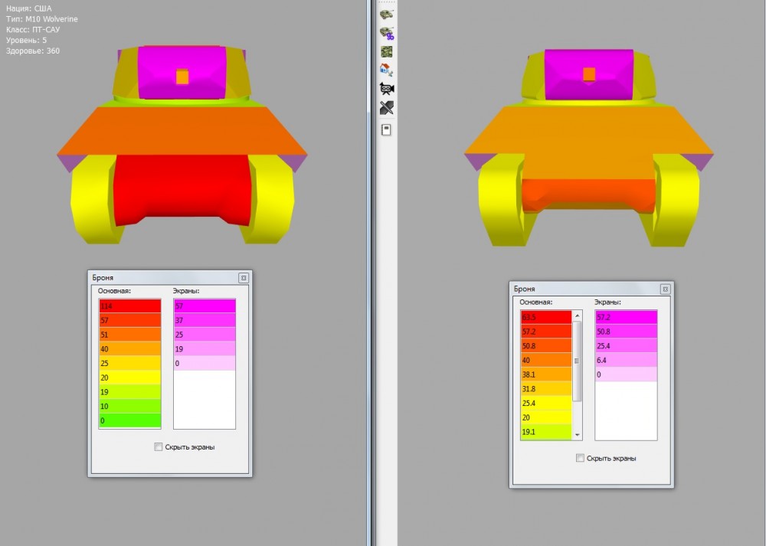766x546 pixels.
Task: Select the 6.4 screen armor entry
Action: tap(626, 360)
